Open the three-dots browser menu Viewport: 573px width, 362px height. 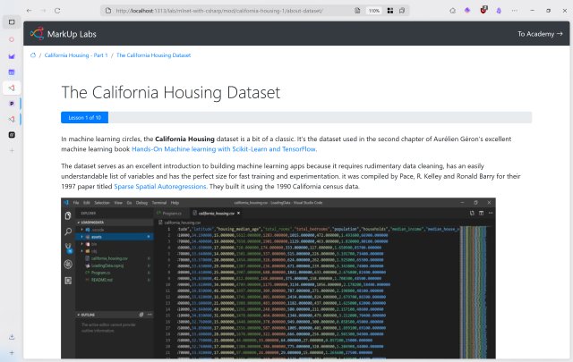(514, 11)
